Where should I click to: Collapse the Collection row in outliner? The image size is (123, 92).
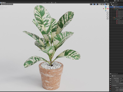coord(111,6)
